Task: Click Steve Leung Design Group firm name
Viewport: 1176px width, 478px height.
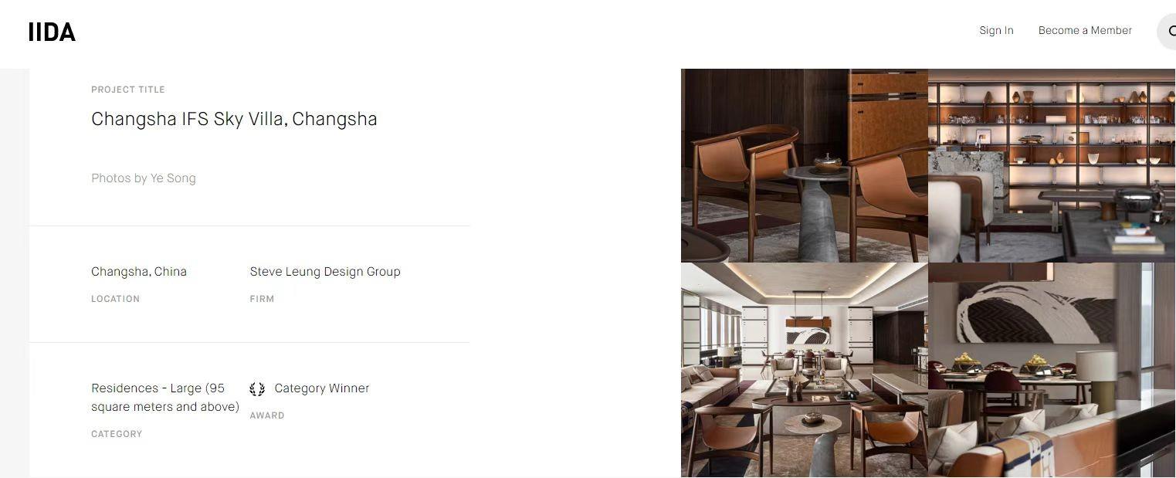Action: point(325,272)
